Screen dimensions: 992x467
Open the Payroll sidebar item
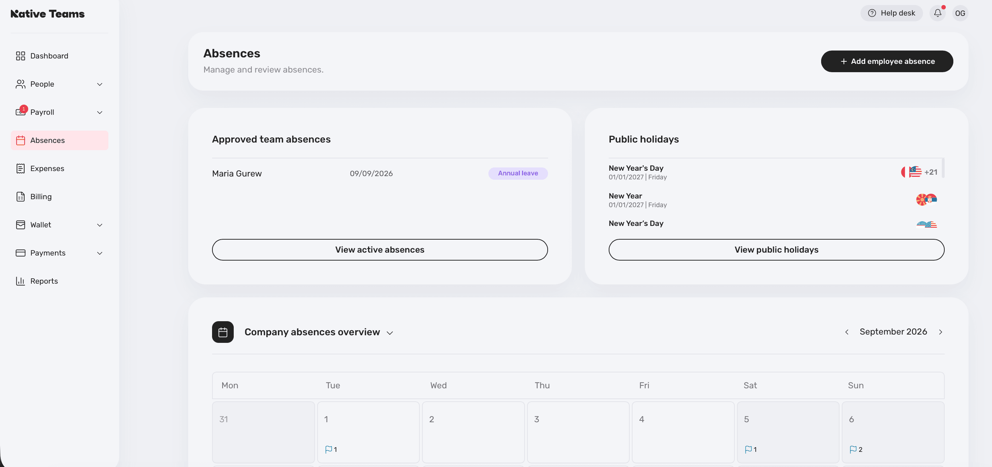click(x=60, y=112)
